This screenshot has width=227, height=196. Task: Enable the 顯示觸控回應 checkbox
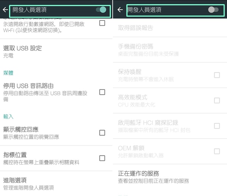click(102, 133)
